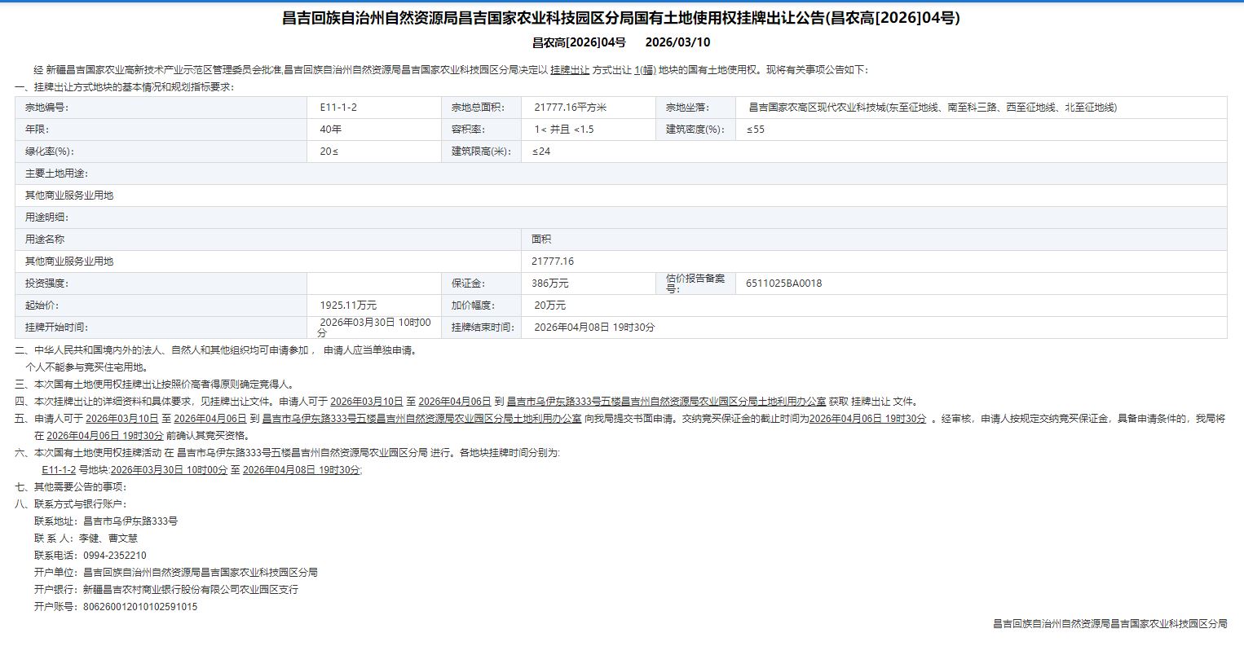Click the underlined office address in item 四

666,402
